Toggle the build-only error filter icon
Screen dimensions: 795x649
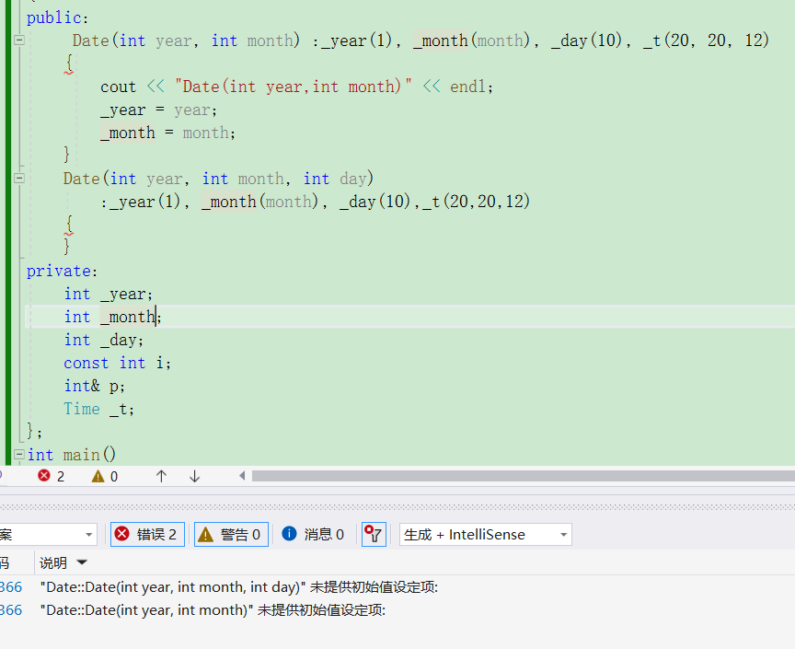[374, 534]
